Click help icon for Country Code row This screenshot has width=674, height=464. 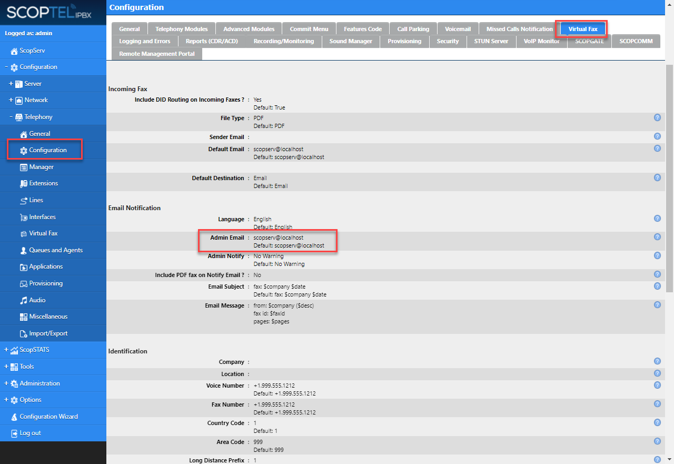click(x=657, y=422)
